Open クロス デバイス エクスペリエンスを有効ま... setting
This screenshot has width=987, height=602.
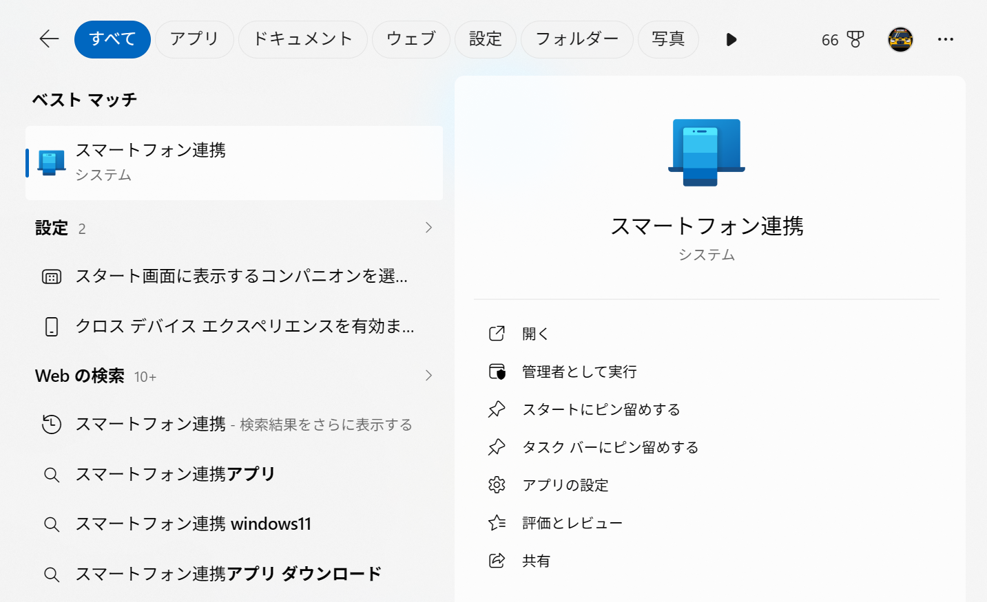click(x=234, y=326)
